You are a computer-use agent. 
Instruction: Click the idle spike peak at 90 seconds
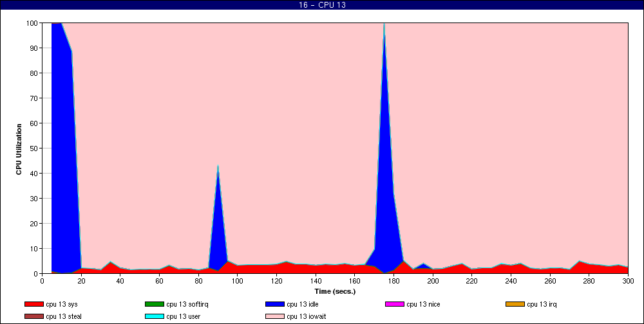tap(218, 166)
